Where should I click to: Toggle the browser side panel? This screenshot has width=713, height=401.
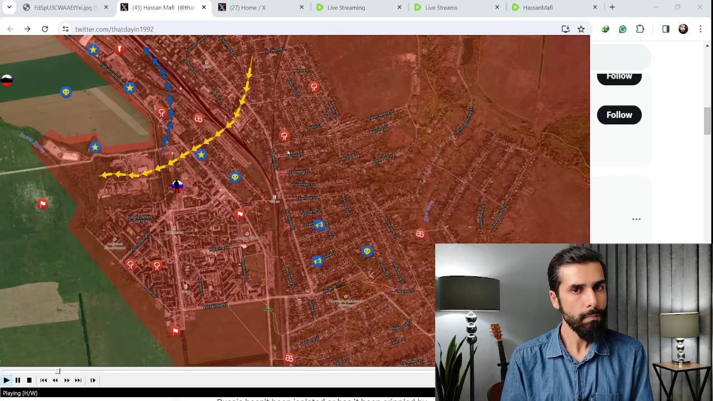point(666,29)
